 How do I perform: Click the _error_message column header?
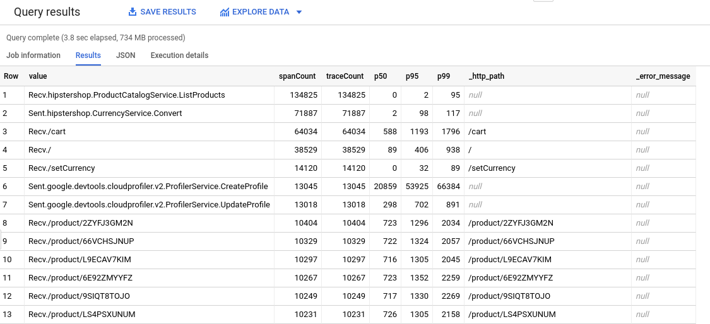(x=663, y=76)
